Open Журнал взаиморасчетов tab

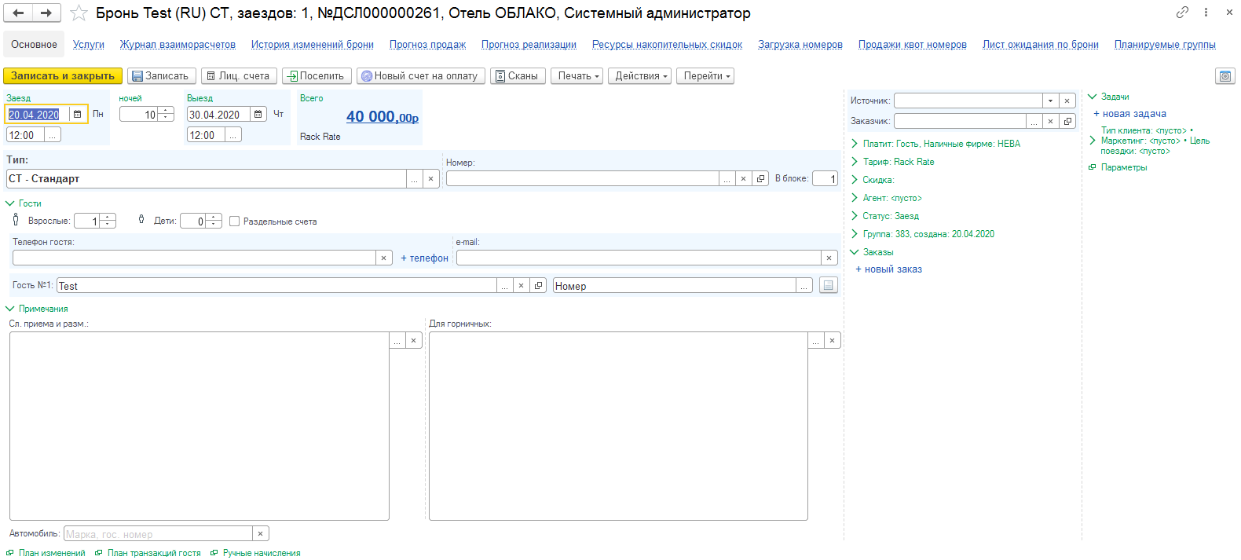click(178, 45)
